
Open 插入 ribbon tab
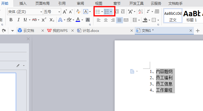[x=23, y=4]
